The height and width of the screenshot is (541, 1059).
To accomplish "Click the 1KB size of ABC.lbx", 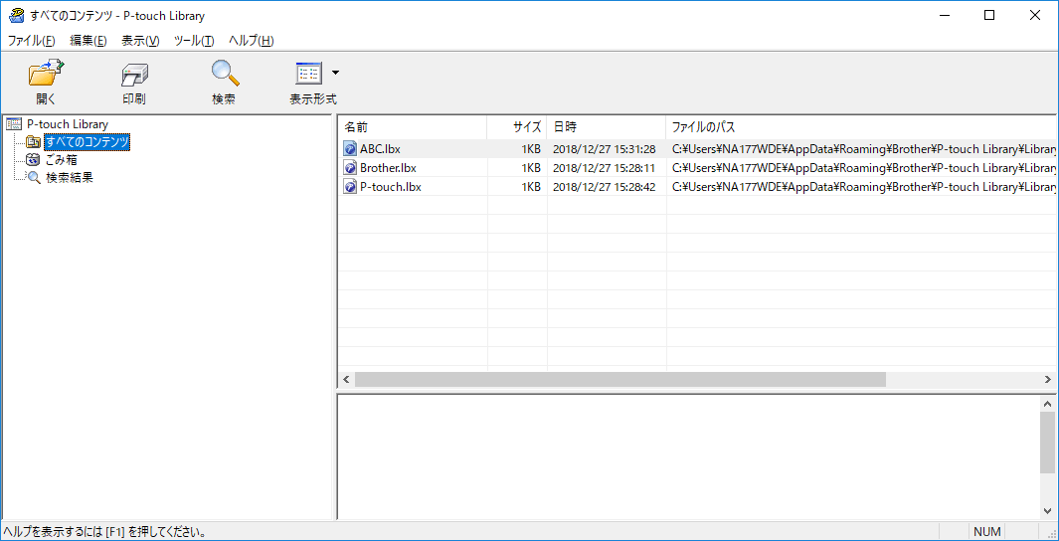I will click(x=531, y=149).
